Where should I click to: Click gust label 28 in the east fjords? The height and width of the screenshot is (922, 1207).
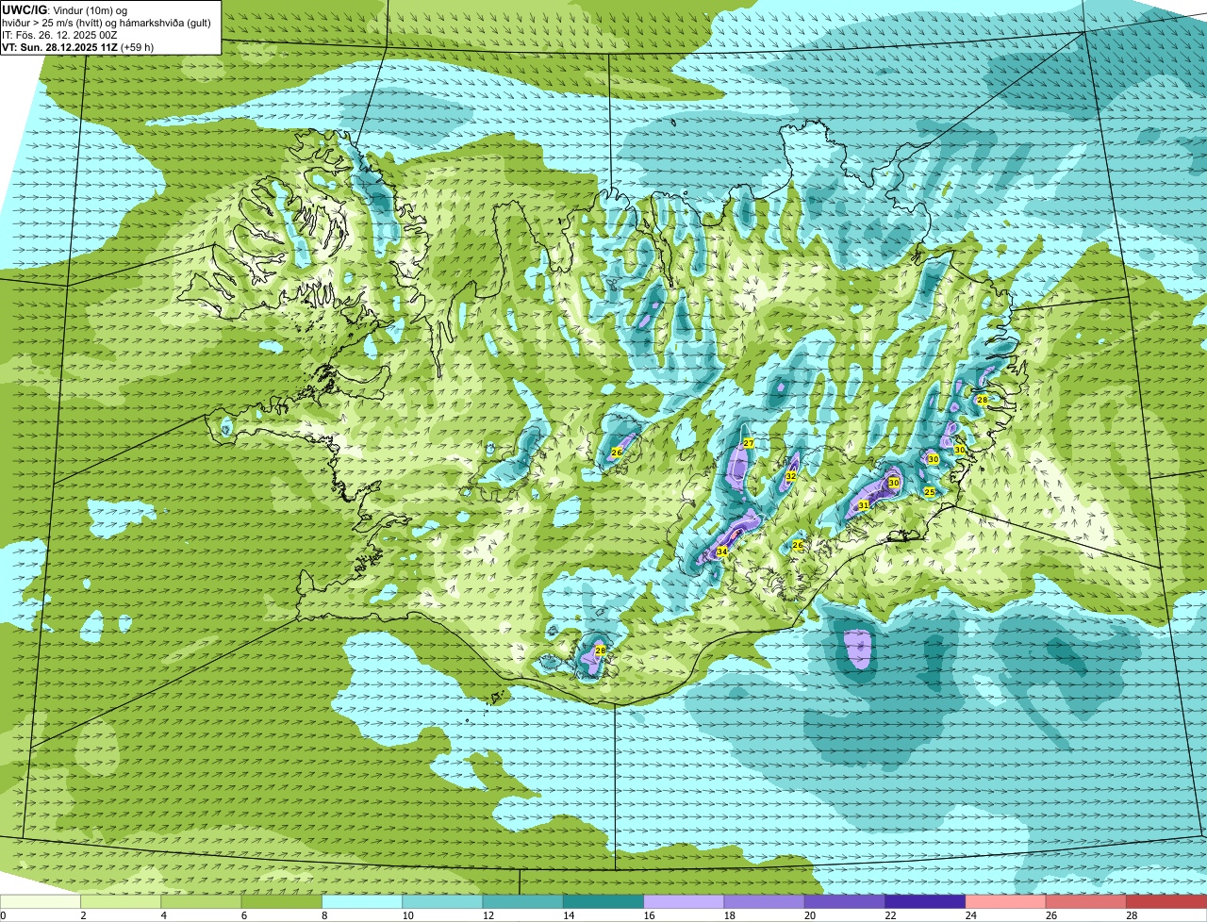(982, 400)
